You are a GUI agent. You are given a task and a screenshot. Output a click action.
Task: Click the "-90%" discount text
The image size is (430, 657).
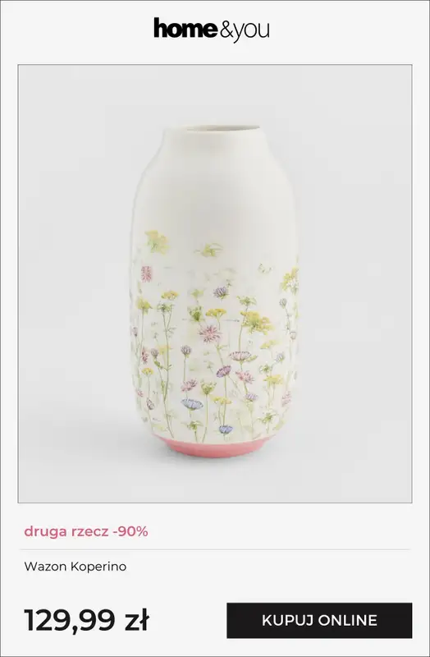tap(130, 531)
